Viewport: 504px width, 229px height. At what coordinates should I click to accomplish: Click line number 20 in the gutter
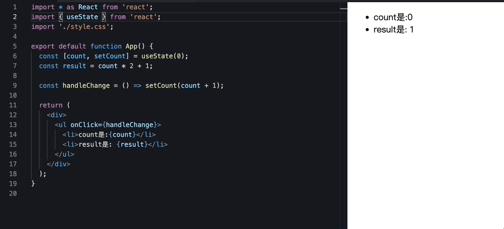coord(13,194)
